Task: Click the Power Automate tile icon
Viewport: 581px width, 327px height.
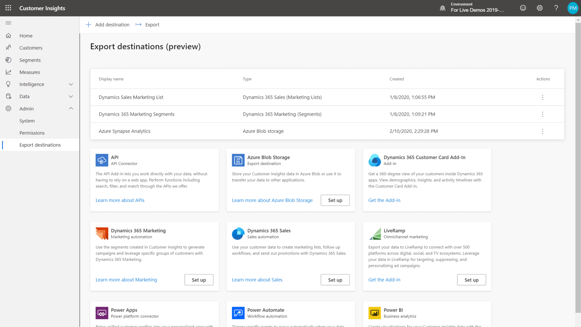Action: click(238, 313)
